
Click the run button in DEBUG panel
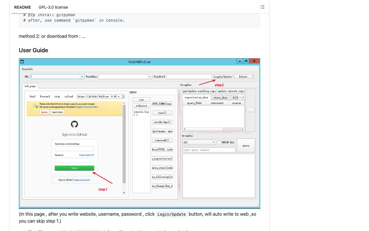[x=142, y=100]
